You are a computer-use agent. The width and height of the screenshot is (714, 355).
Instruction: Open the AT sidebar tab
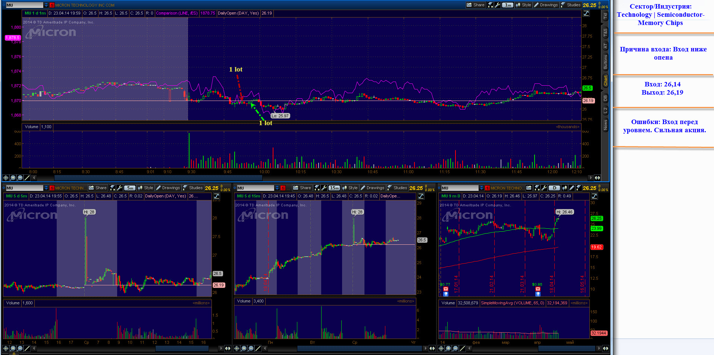pyautogui.click(x=605, y=46)
